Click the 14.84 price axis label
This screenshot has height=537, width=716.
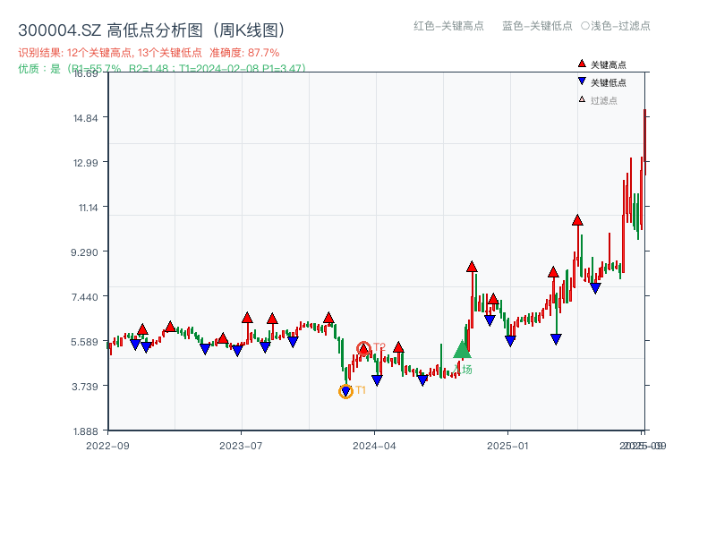pyautogui.click(x=86, y=118)
